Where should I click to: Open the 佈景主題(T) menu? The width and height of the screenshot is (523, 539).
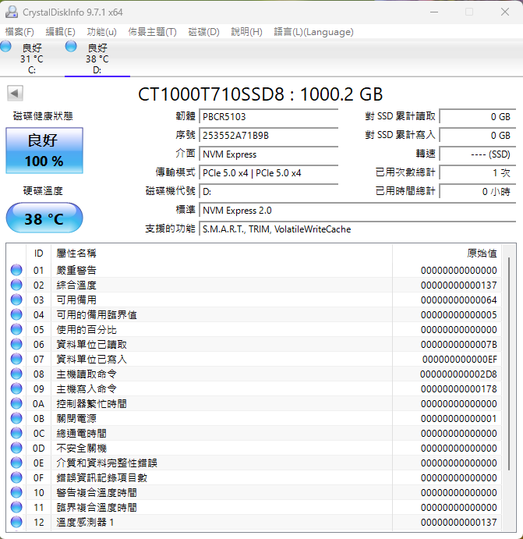(x=152, y=32)
